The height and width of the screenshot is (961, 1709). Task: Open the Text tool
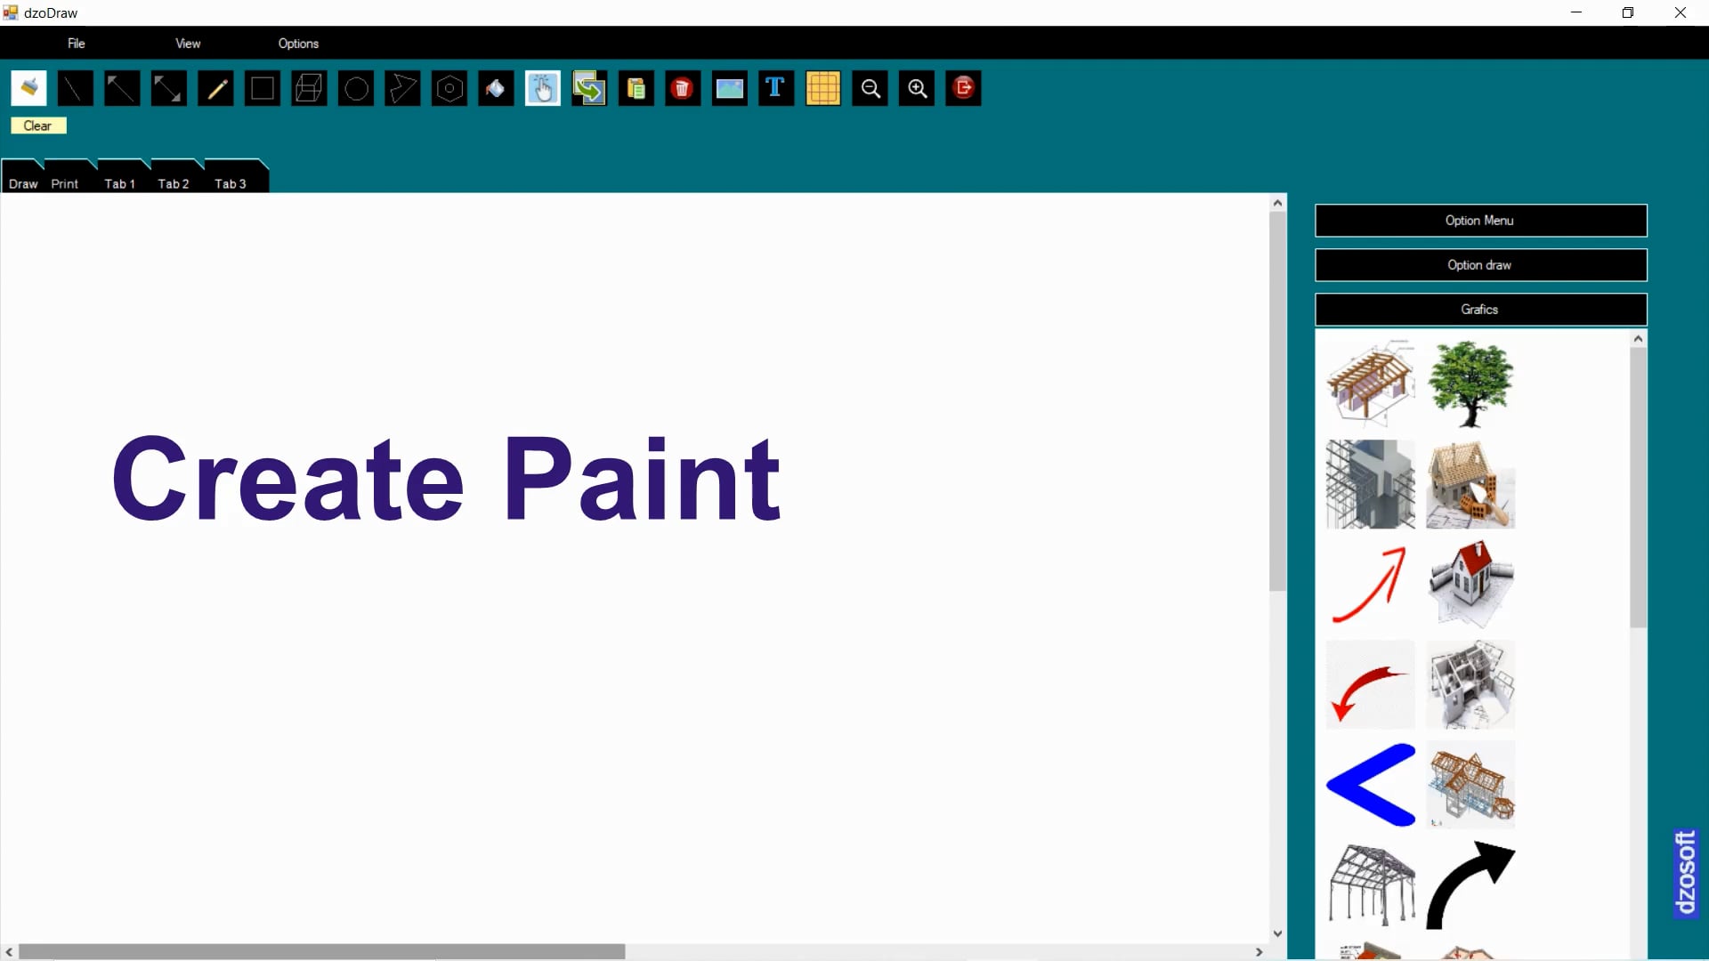click(x=775, y=88)
